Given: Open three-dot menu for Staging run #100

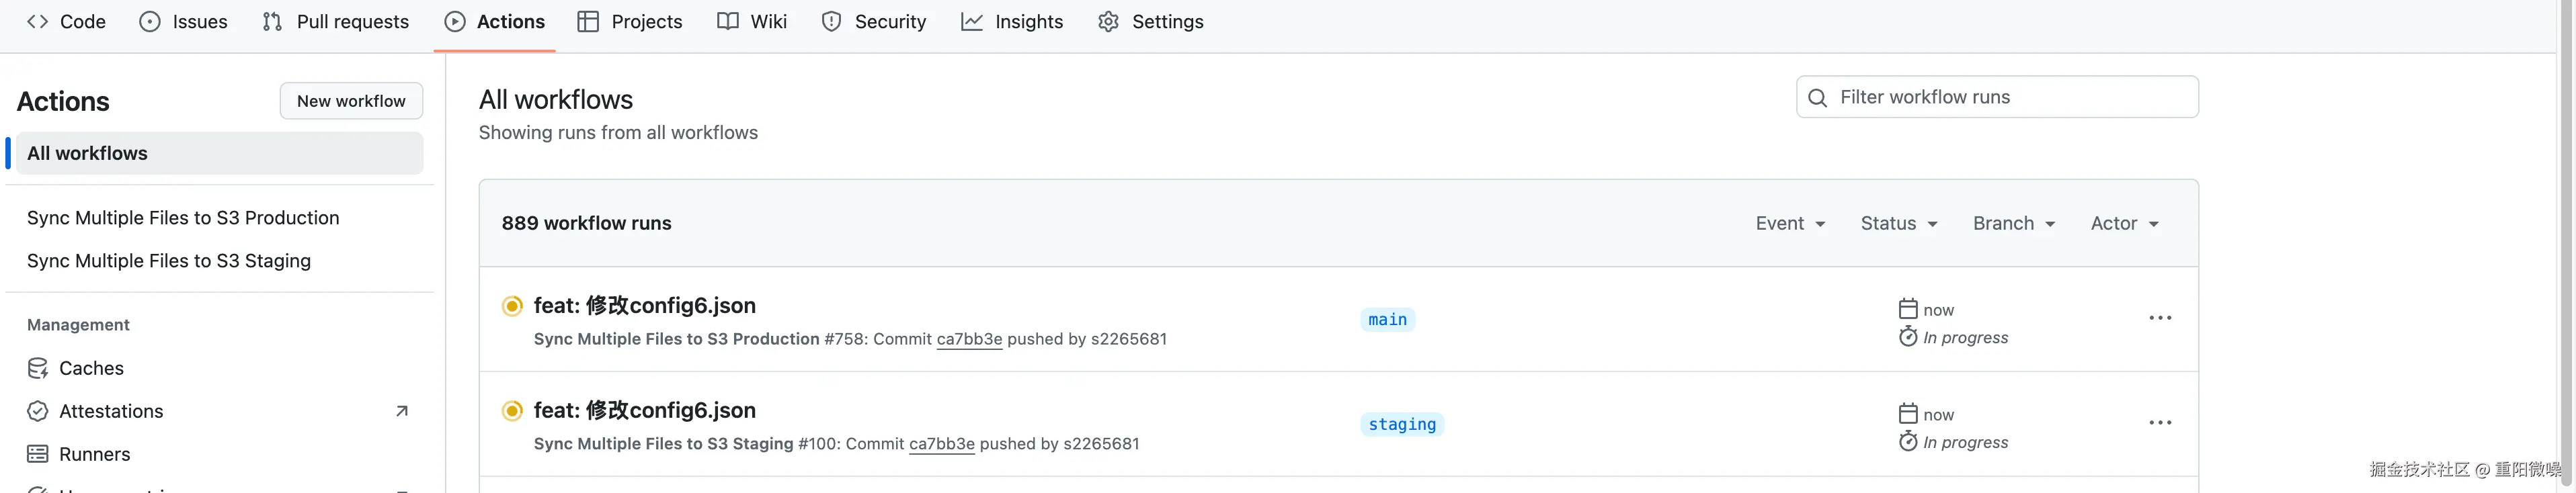Looking at the screenshot, I should tap(2159, 423).
